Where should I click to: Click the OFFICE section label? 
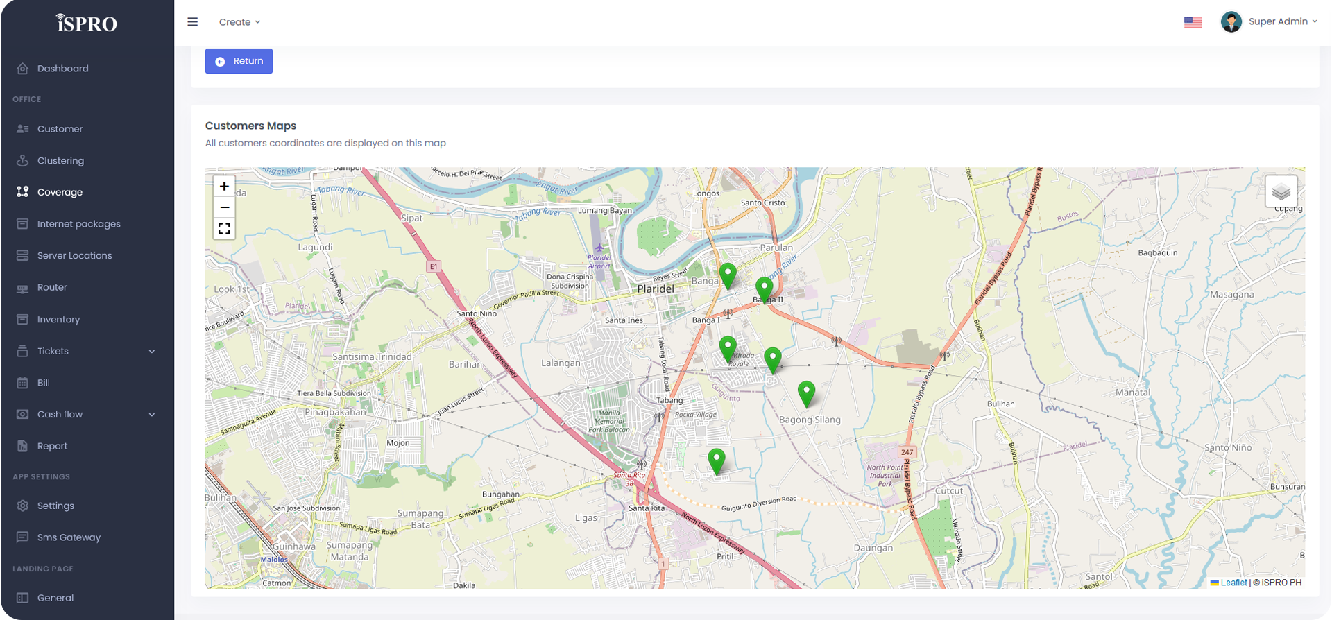point(27,99)
